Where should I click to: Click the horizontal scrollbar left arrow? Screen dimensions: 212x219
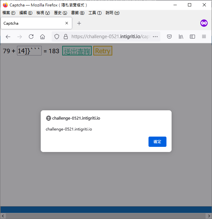(3, 216)
